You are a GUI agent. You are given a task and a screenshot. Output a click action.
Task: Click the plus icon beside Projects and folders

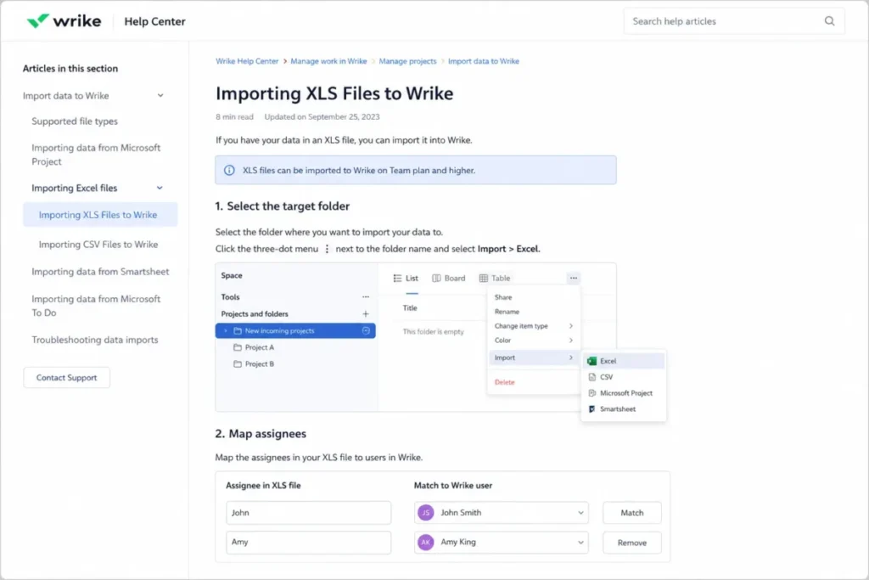[x=365, y=314]
